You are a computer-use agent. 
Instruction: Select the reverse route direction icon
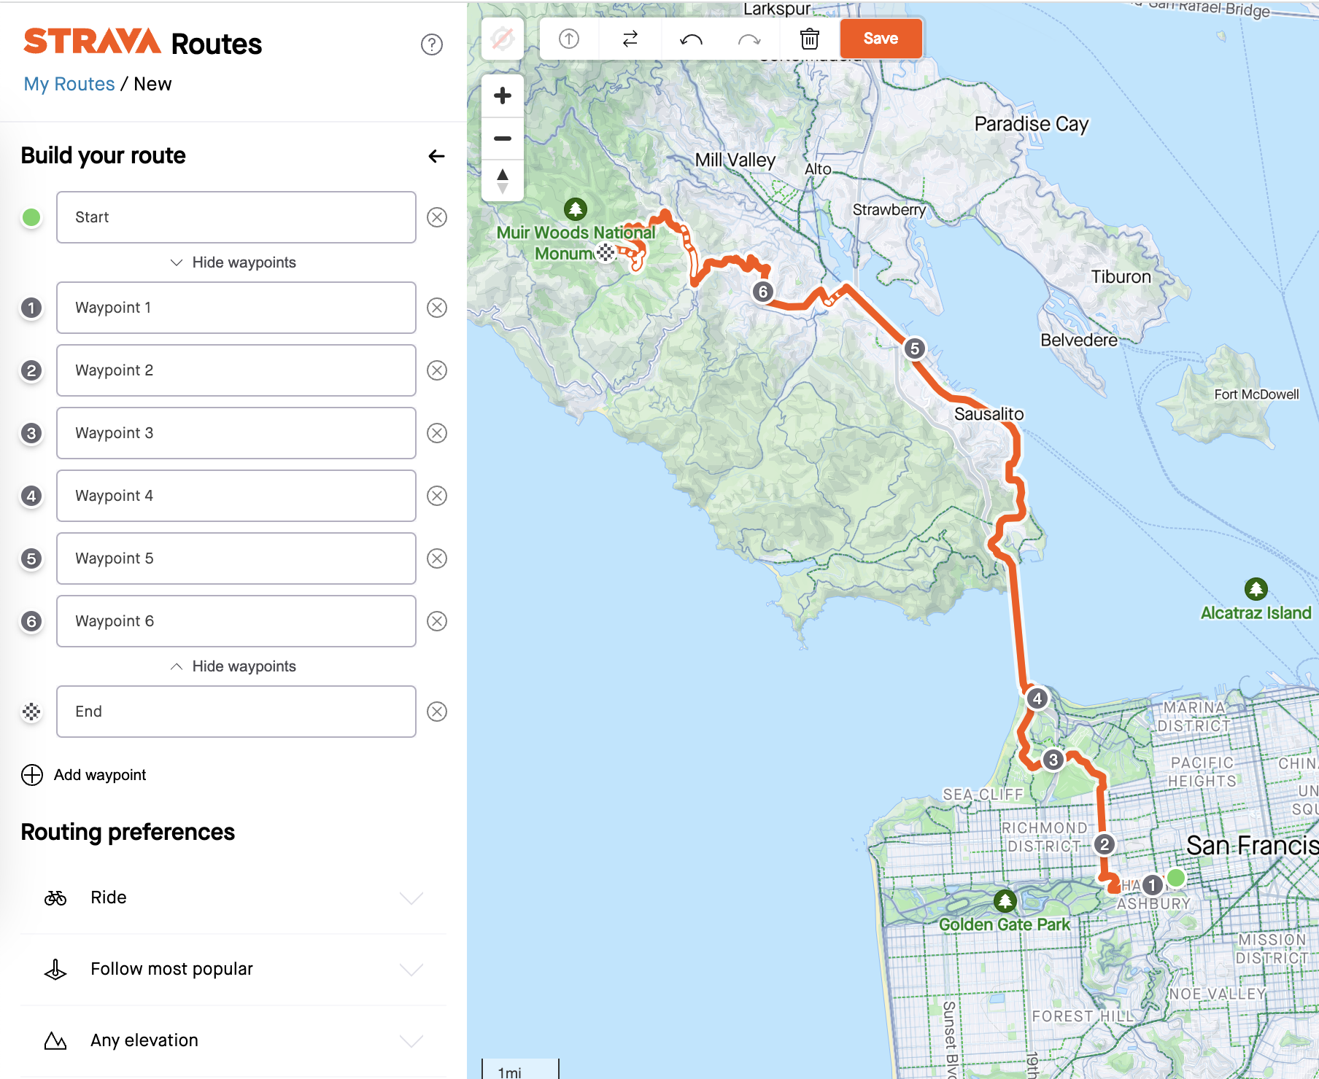click(x=630, y=39)
